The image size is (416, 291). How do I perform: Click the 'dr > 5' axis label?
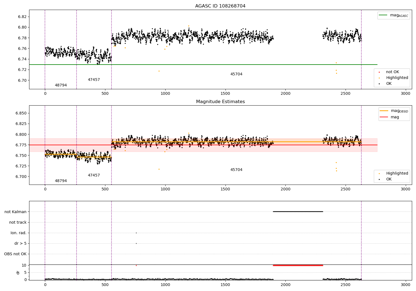pyautogui.click(x=21, y=243)
